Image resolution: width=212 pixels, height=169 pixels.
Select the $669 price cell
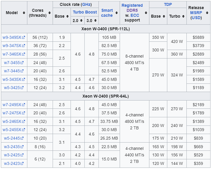(198, 147)
